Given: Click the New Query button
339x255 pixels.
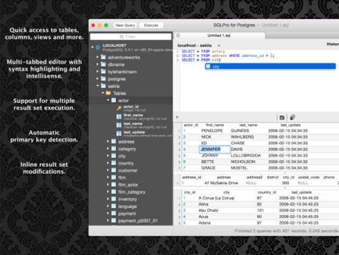Looking at the screenshot, I should (x=125, y=25).
